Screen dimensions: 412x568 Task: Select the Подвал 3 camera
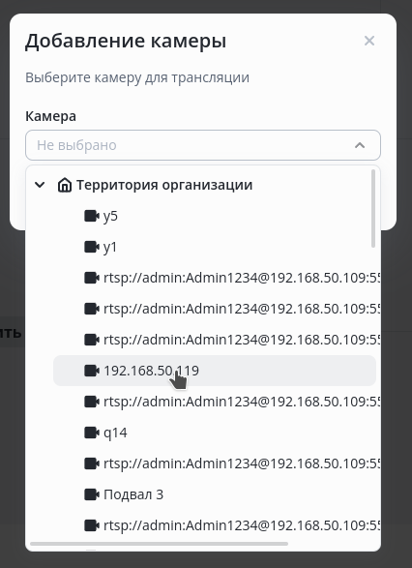pyautogui.click(x=215, y=494)
